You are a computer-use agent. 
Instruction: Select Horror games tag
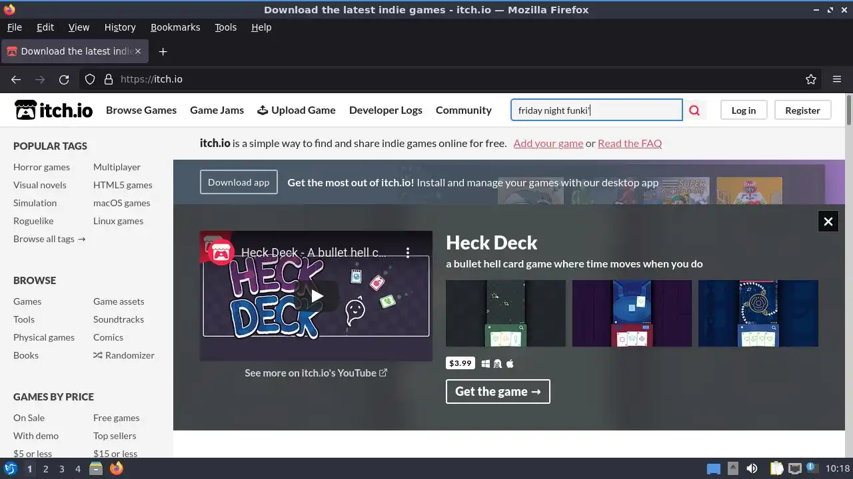[x=41, y=167]
